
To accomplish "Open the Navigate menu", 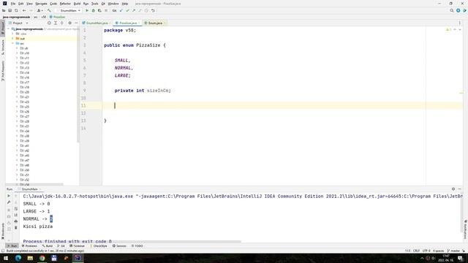I will point(41,4).
